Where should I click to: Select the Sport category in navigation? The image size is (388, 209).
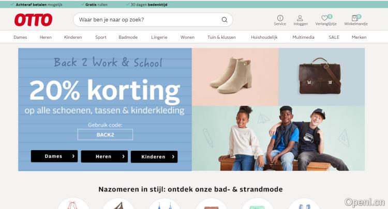[101, 37]
